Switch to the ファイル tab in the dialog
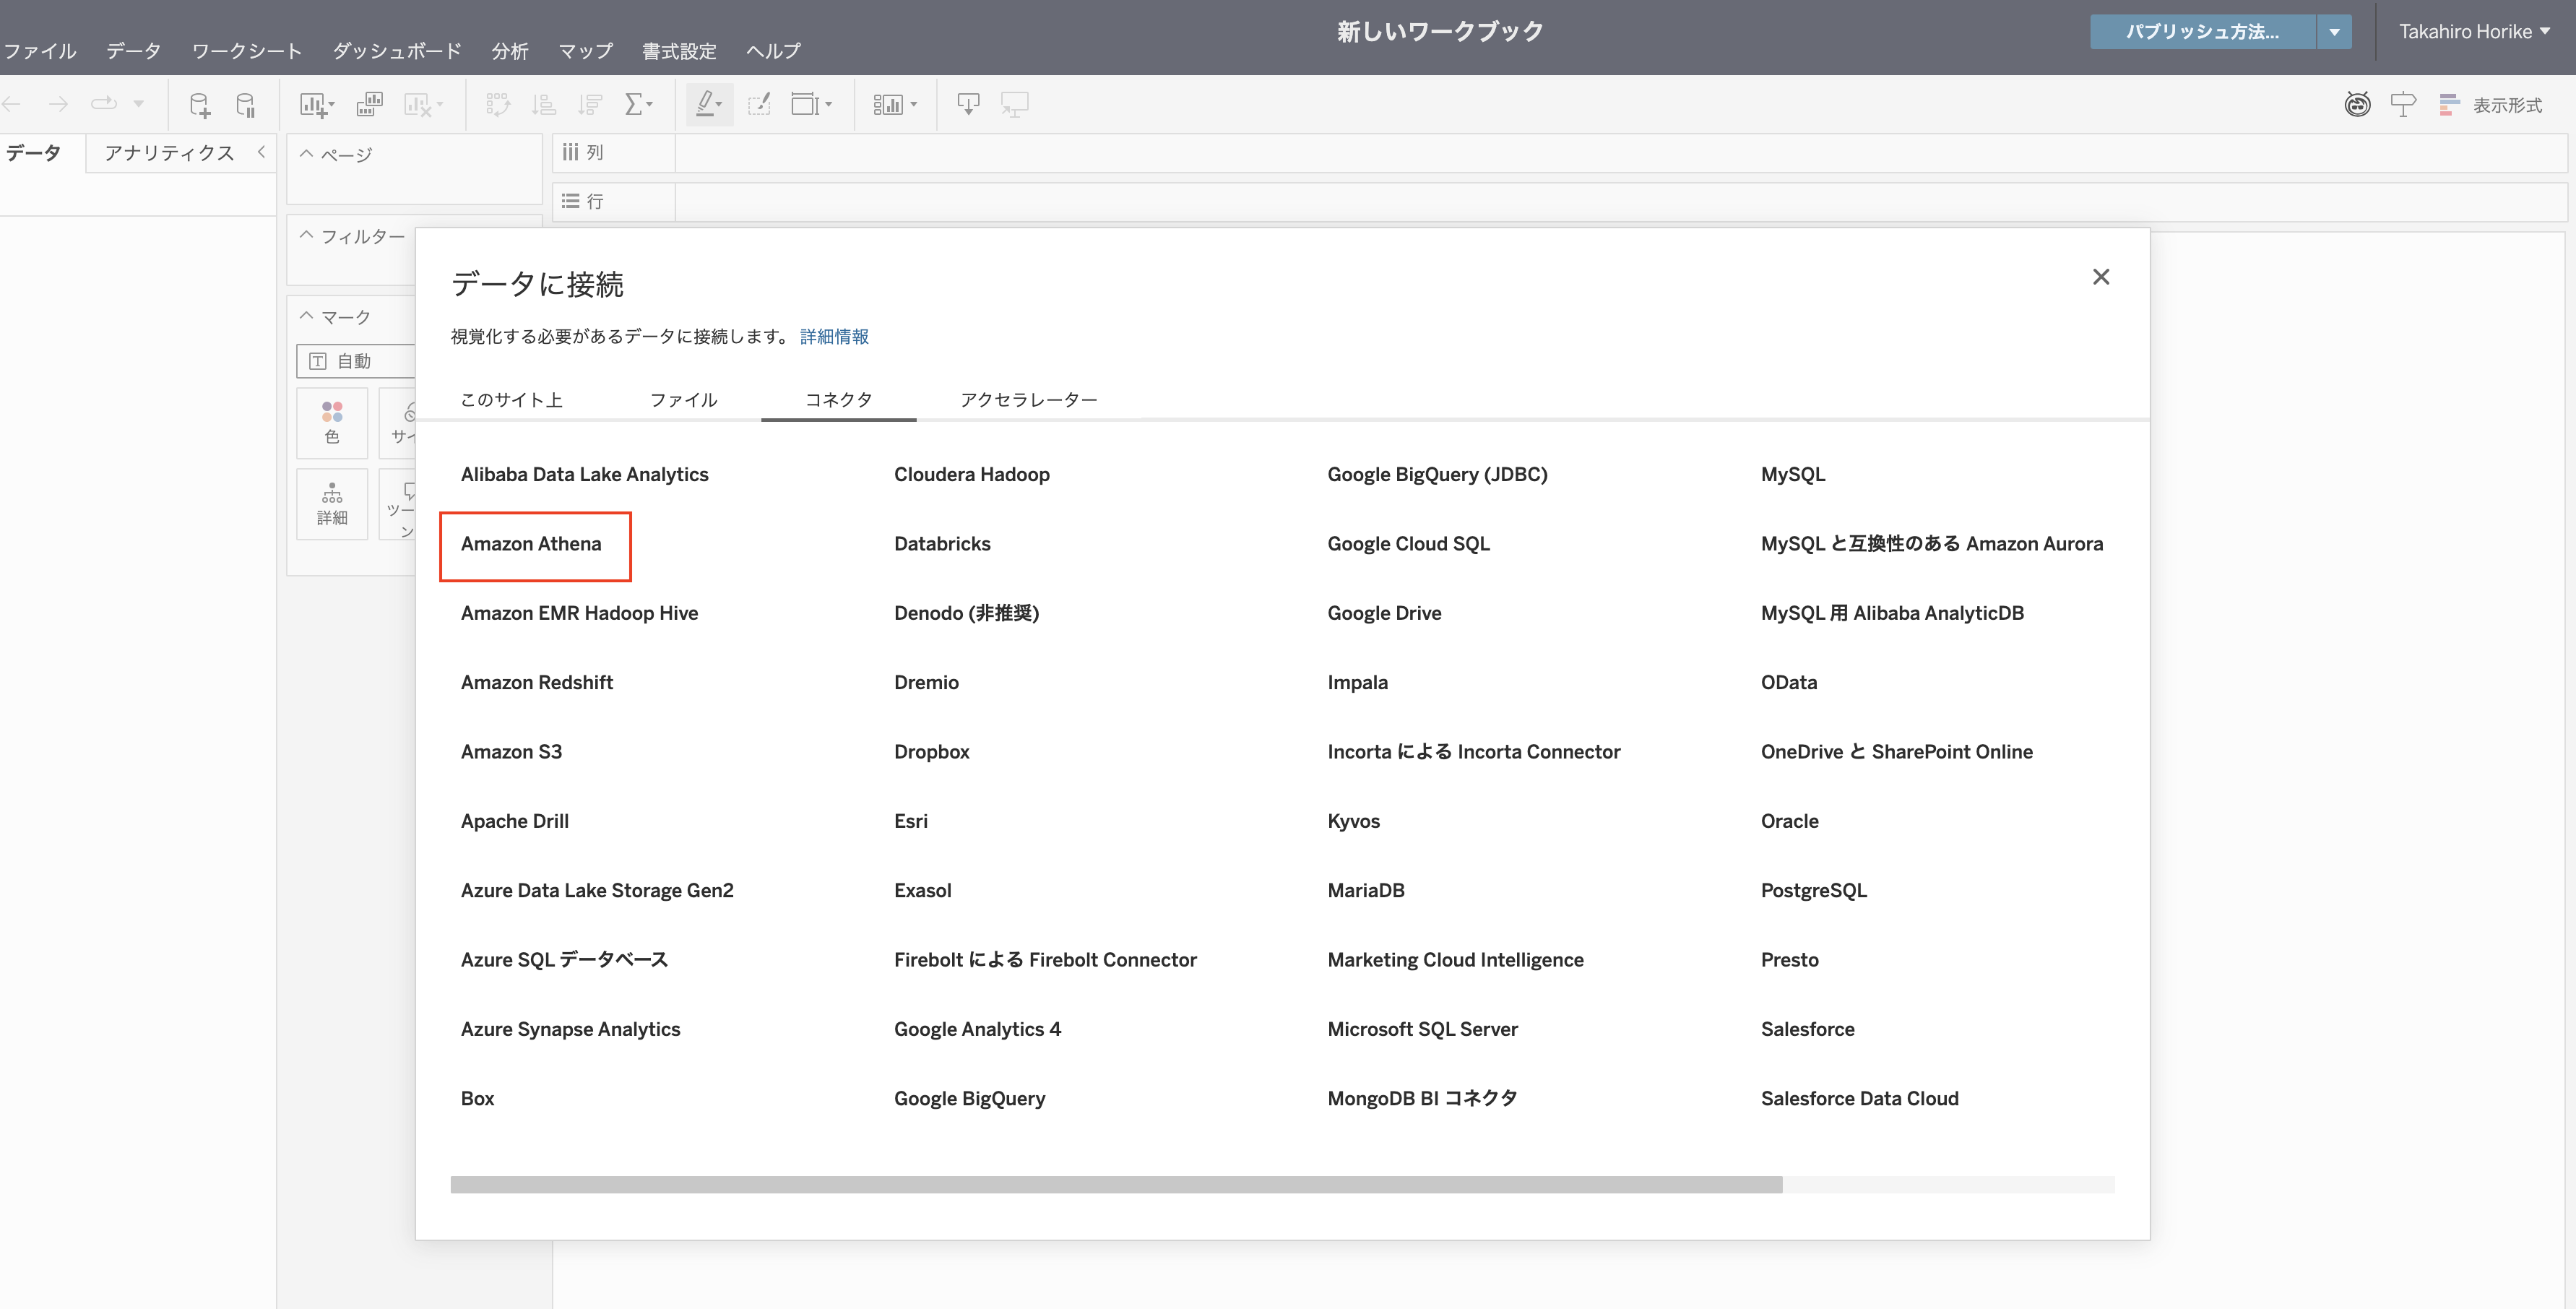 [x=684, y=400]
